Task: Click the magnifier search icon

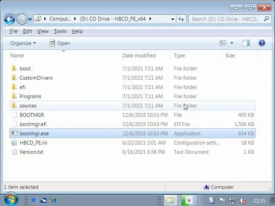Action: 266,19
